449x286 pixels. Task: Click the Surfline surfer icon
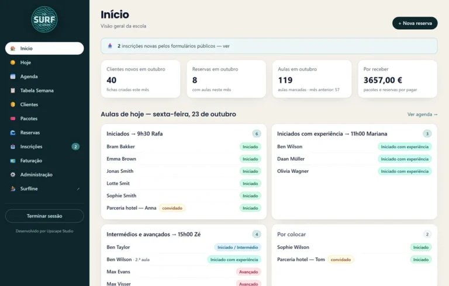13,189
